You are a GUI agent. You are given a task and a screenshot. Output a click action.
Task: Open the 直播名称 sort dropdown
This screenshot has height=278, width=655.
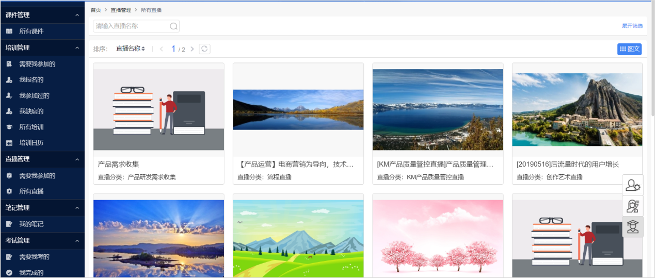pyautogui.click(x=130, y=48)
